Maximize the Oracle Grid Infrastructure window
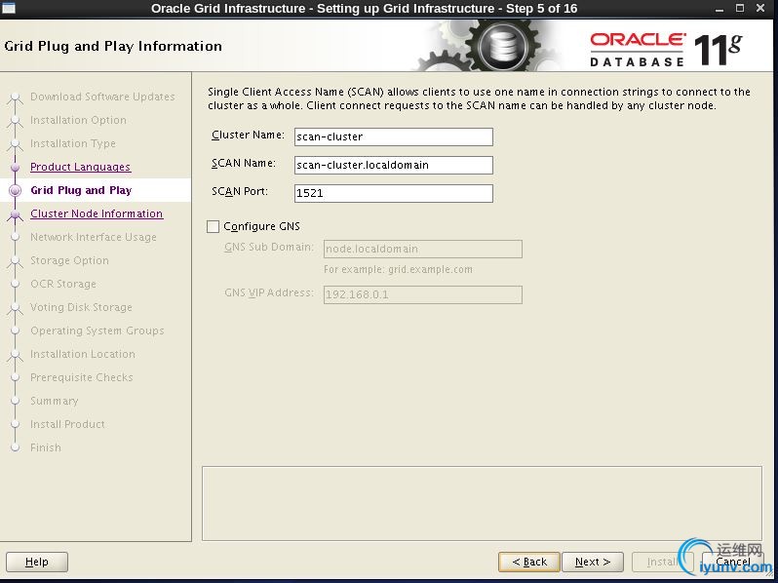The image size is (778, 583). (x=740, y=8)
